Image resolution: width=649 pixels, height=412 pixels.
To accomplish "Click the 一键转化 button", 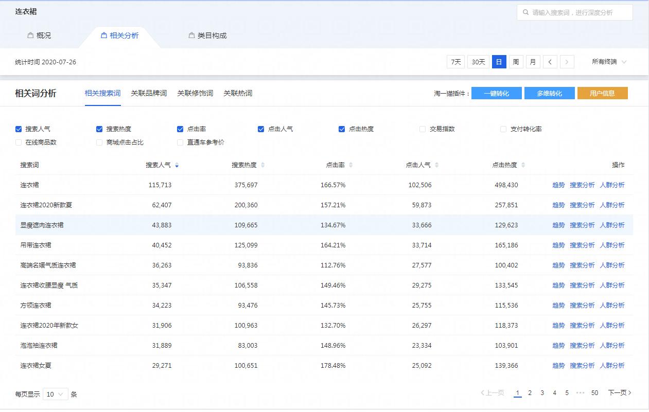I will tap(496, 93).
